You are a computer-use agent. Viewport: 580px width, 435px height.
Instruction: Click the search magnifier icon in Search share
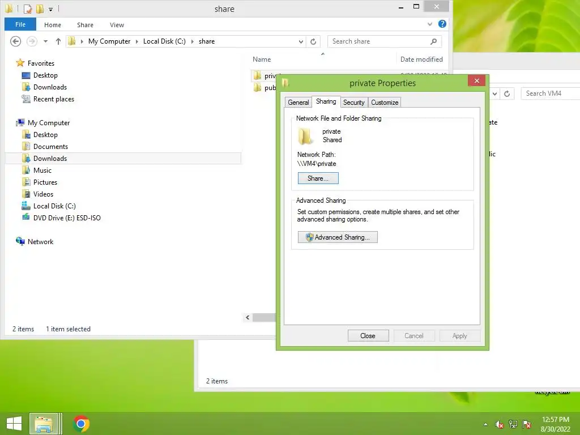tap(433, 41)
